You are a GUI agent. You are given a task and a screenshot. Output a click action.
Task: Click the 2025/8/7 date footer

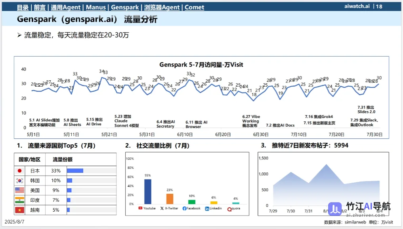(x=15, y=222)
